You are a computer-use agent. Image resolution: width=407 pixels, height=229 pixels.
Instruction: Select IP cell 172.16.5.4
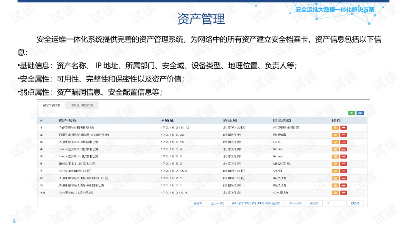171,149
